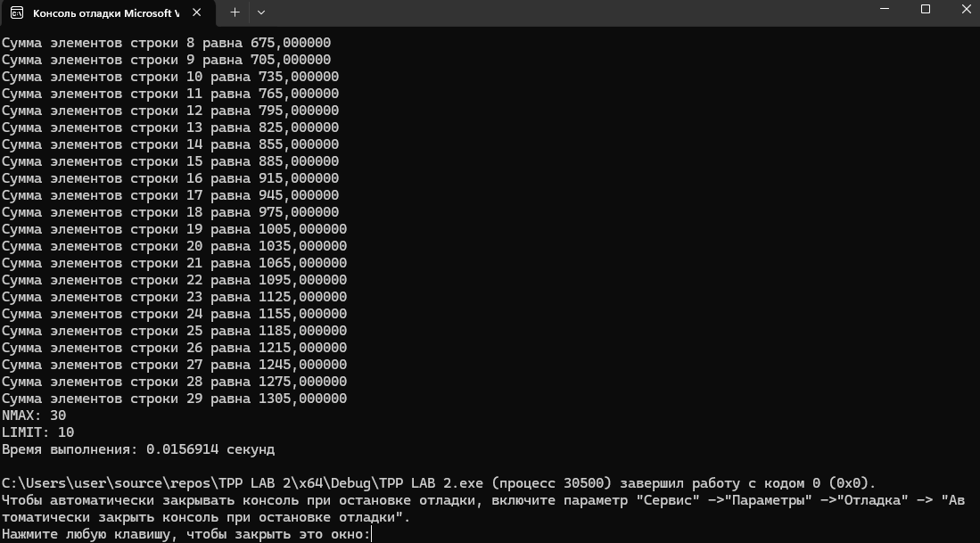The height and width of the screenshot is (543, 980).
Task: Click the line 'строки 29 равна 1305,000000'
Action: (x=175, y=399)
